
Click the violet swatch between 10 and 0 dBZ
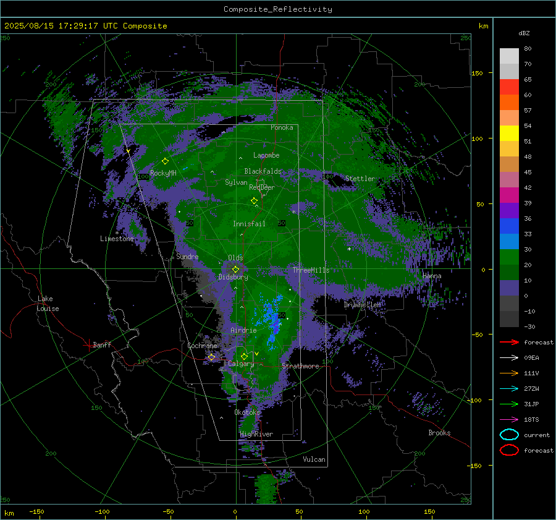click(509, 288)
